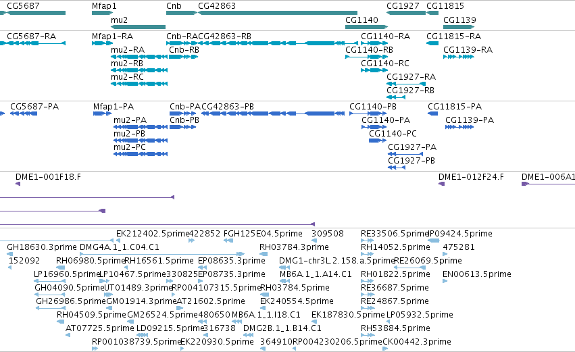
Task: Click the RE33506.5prime EST label
Action: (395, 234)
